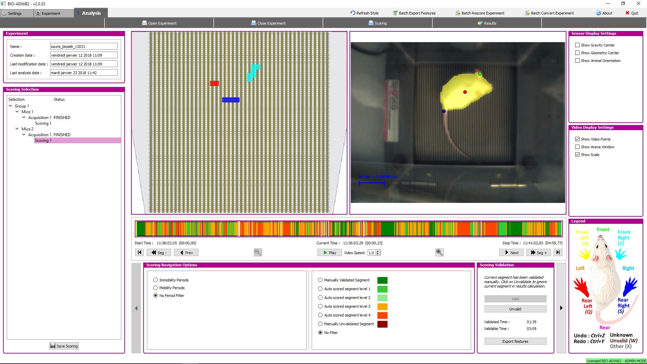Open the About dialog
The image size is (647, 364).
(x=604, y=13)
